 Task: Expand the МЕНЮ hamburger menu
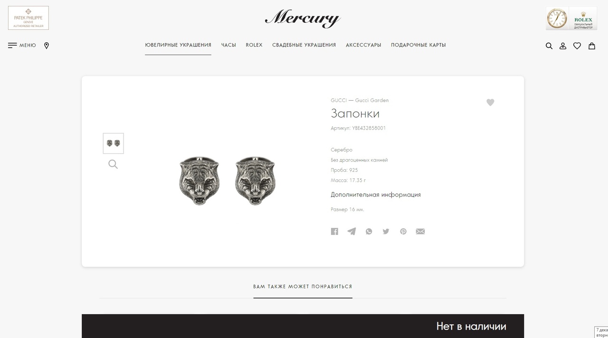[x=22, y=46]
